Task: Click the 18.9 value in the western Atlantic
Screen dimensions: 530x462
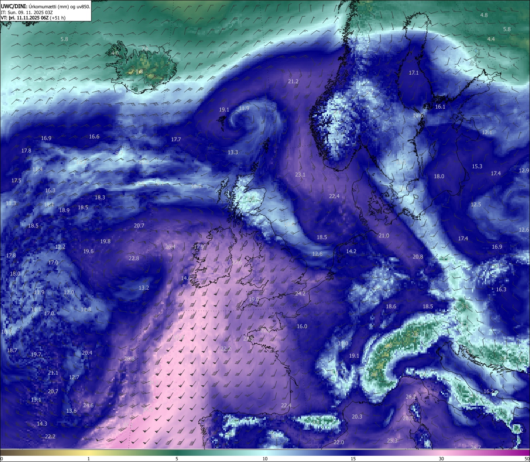Action: tap(64, 210)
